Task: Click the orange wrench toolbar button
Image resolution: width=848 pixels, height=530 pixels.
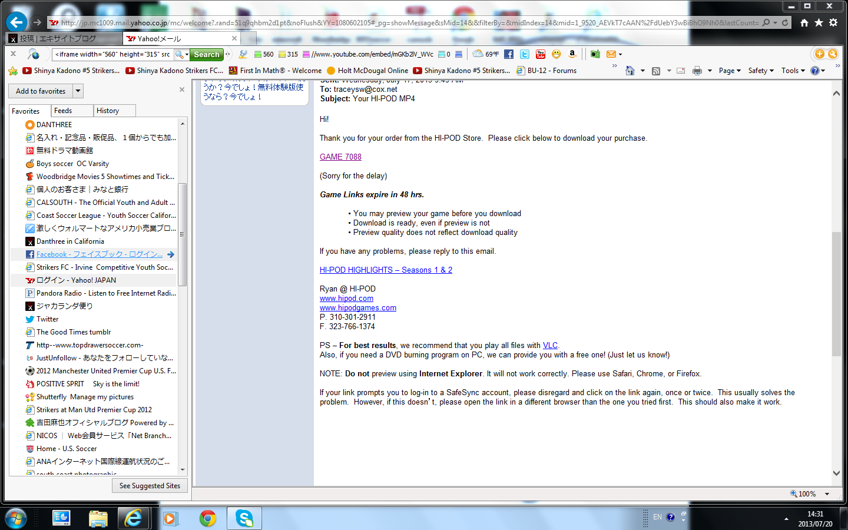Action: point(833,54)
